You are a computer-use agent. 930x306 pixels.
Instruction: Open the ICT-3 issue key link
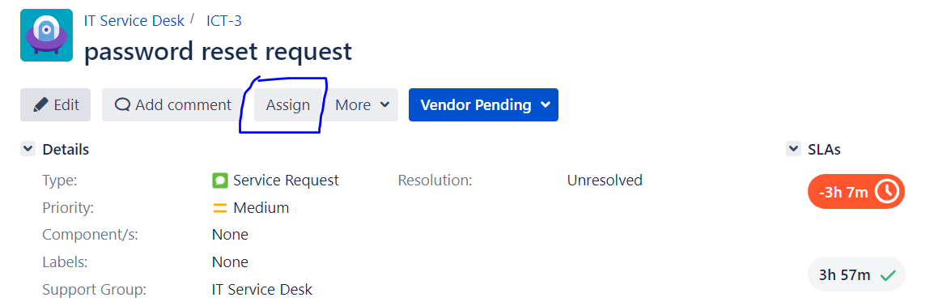point(223,20)
